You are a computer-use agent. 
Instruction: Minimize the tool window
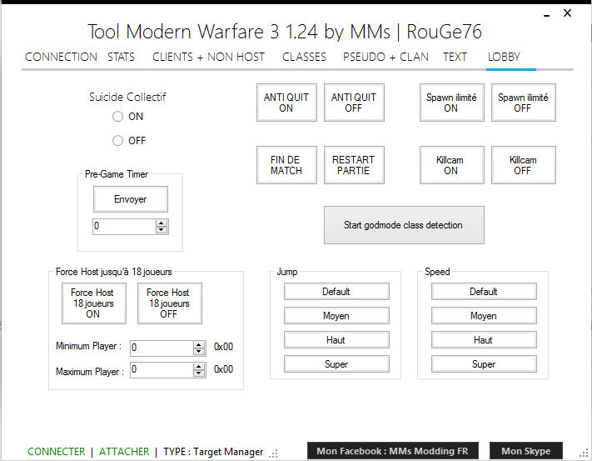pyautogui.click(x=546, y=15)
